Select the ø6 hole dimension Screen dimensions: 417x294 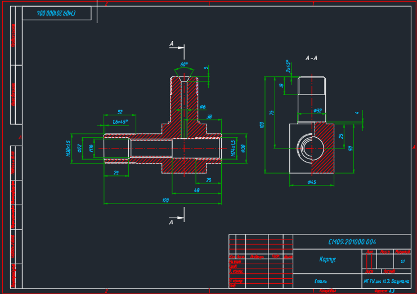pos(203,107)
